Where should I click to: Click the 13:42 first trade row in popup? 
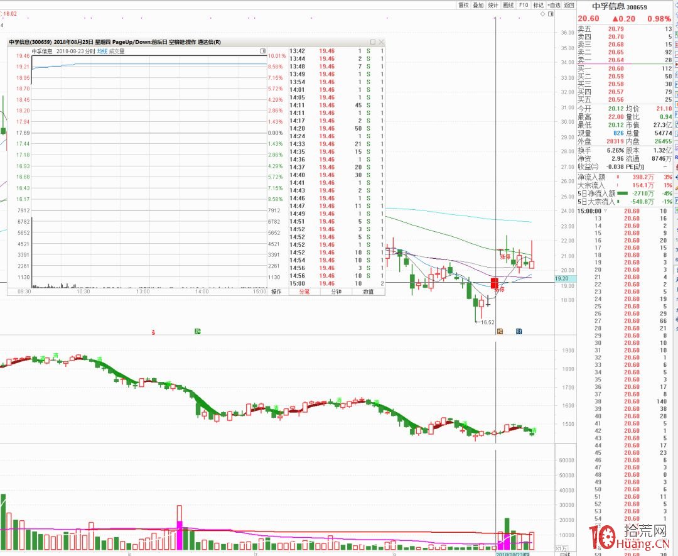click(x=336, y=51)
